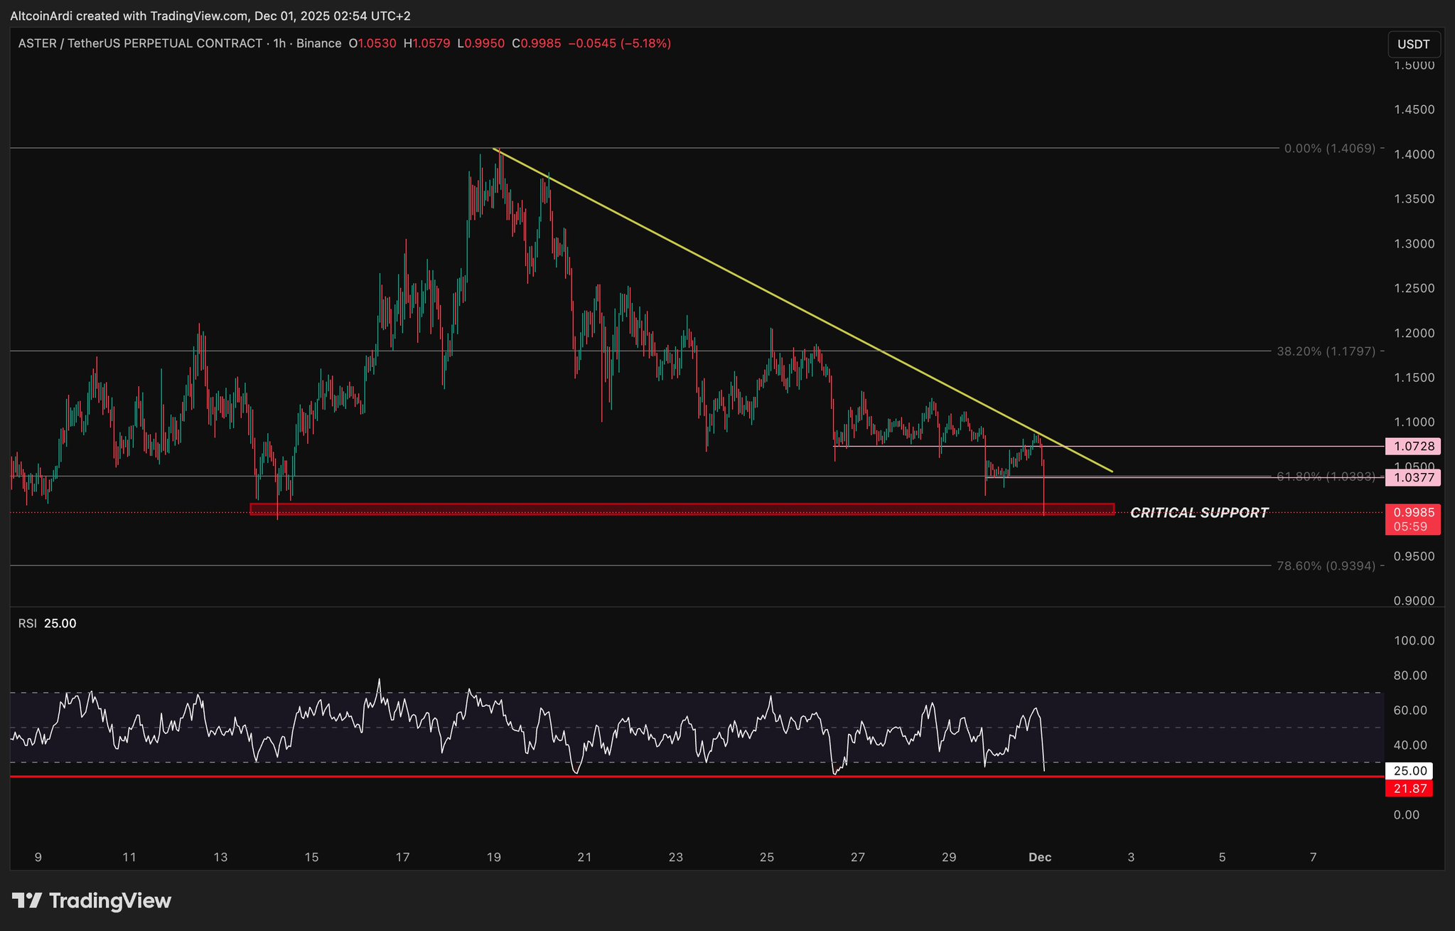Click the CRITICAL SUPPORT text annotation
The width and height of the screenshot is (1455, 931).
[1198, 513]
